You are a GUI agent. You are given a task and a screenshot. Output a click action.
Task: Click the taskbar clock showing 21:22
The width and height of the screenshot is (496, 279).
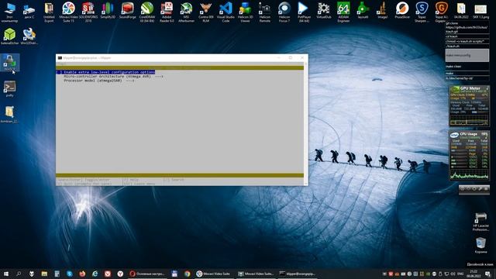tap(474, 274)
